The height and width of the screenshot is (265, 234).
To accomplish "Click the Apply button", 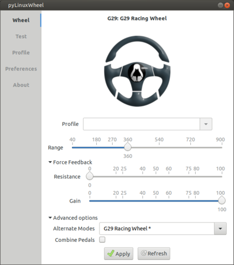I will [x=118, y=253].
